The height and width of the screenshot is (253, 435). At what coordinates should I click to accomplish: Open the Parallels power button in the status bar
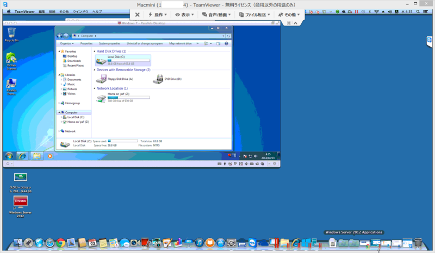tap(8, 164)
